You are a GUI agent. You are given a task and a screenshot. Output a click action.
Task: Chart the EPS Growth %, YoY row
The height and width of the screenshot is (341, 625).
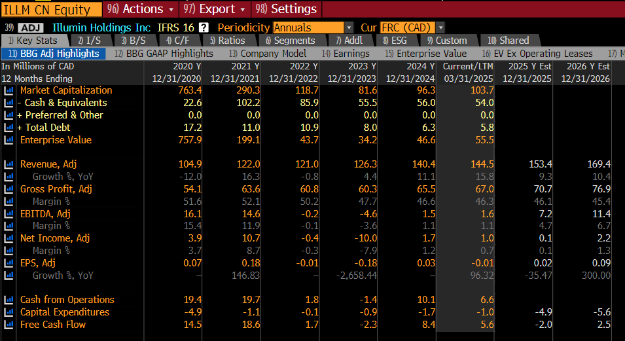[9, 276]
